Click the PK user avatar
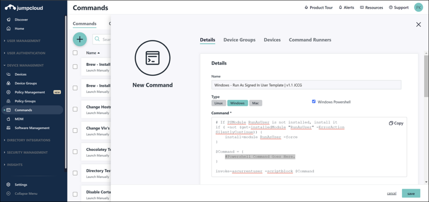Image resolution: width=429 pixels, height=202 pixels. point(418,8)
